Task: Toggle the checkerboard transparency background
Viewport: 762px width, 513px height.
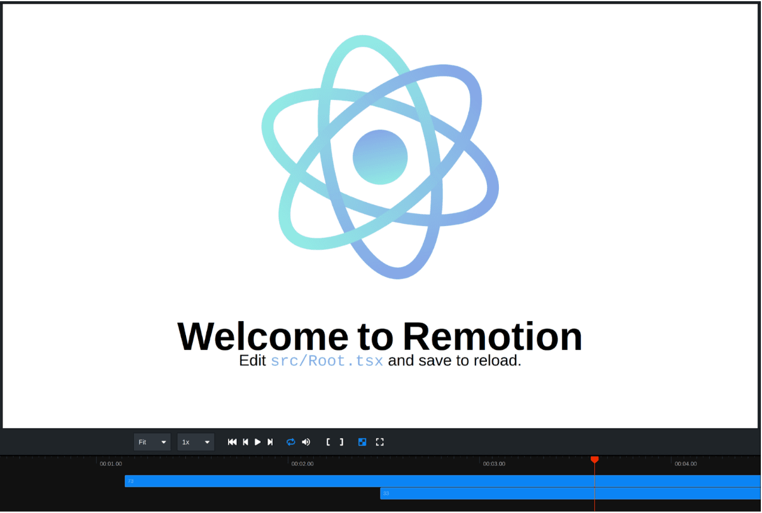Action: (362, 442)
